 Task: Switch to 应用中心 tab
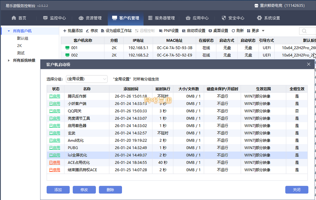point(197,18)
